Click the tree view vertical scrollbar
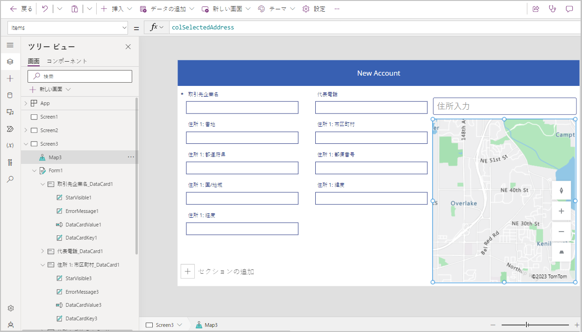The image size is (582, 332). coord(136,176)
